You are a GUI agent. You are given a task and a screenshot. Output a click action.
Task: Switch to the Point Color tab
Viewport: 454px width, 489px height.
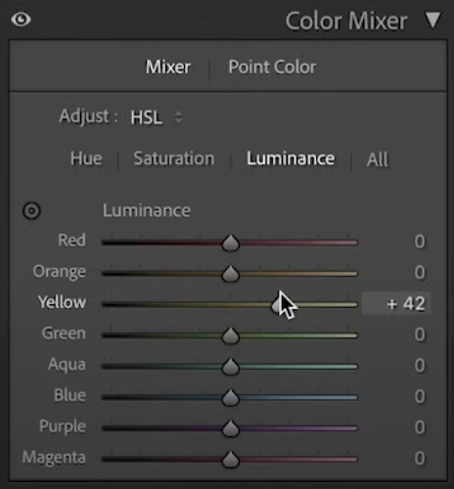tap(272, 67)
